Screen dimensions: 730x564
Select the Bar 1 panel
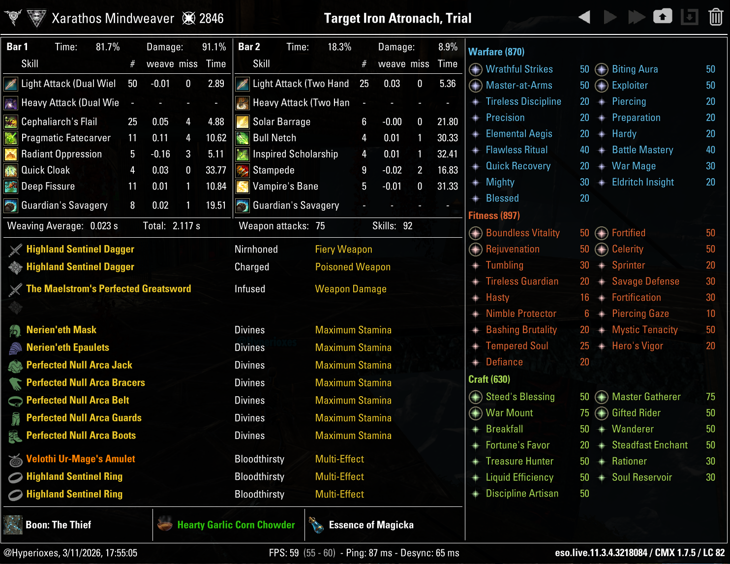[17, 47]
